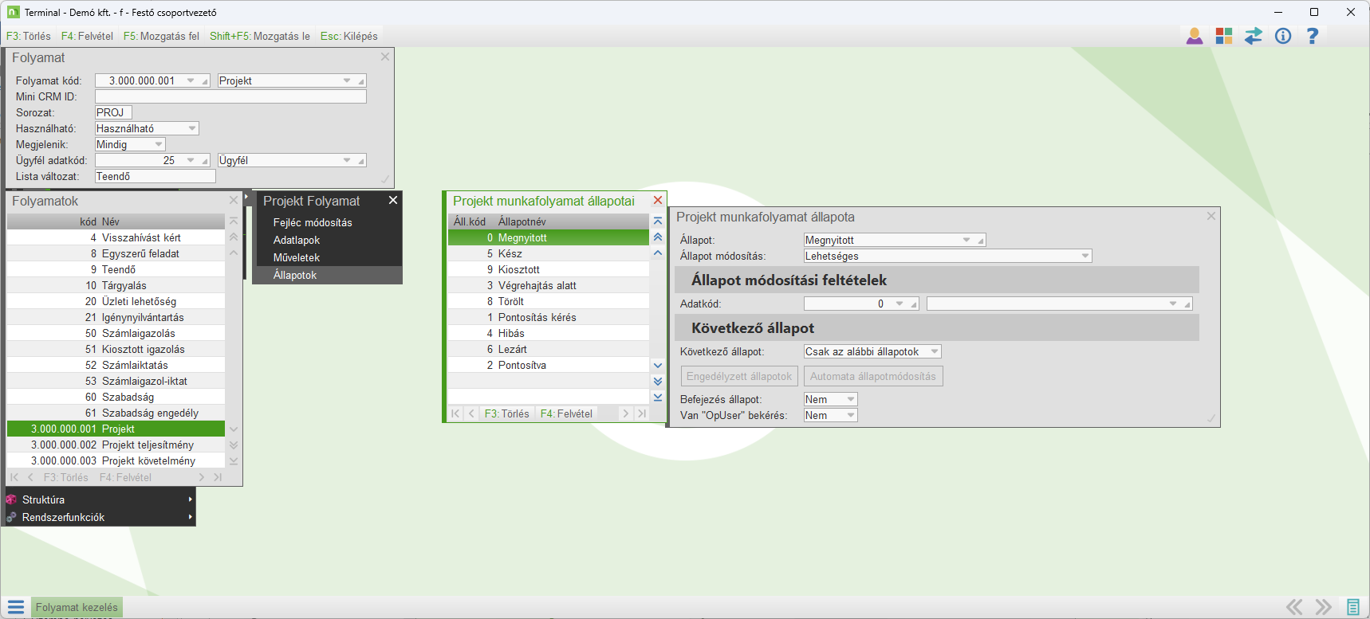Jump to top in állapotai list
This screenshot has width=1370, height=619.
click(x=658, y=221)
